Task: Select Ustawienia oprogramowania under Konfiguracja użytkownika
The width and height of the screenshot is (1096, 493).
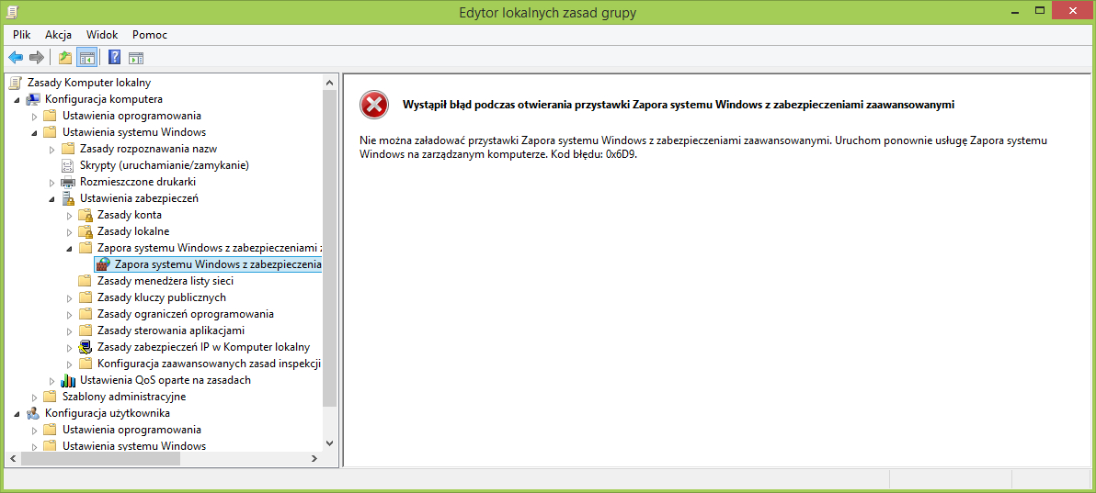Action: (131, 431)
